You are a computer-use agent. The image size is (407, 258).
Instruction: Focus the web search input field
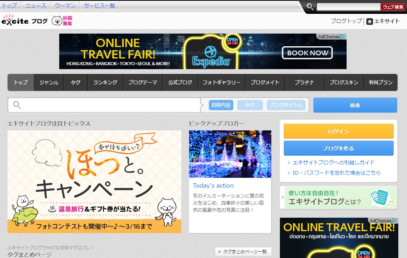click(348, 7)
